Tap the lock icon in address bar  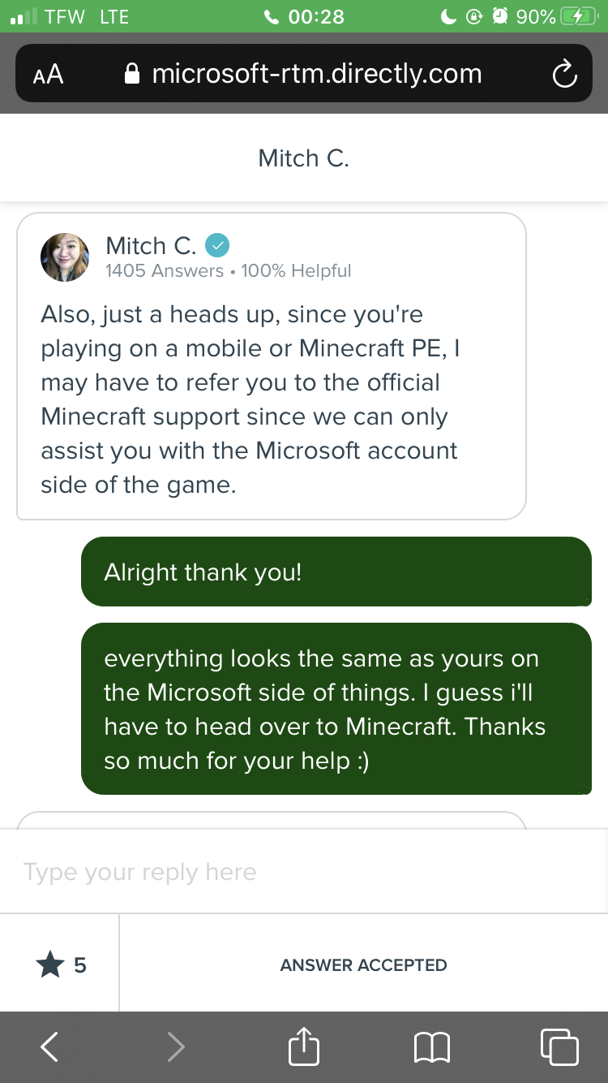coord(133,75)
